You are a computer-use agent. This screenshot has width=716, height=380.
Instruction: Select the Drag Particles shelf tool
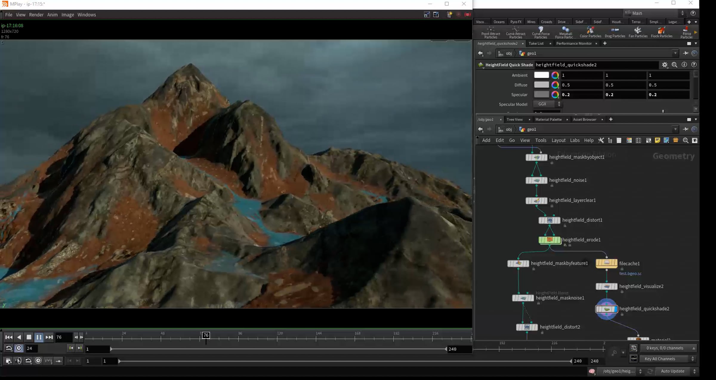click(615, 32)
